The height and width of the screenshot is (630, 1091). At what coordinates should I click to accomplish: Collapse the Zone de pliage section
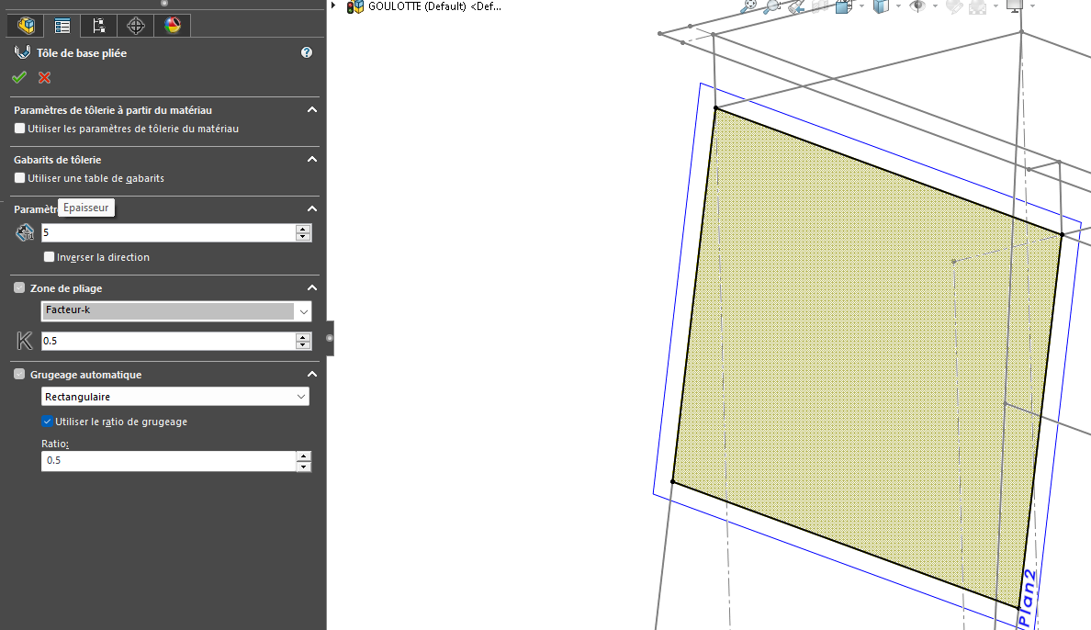tap(311, 288)
